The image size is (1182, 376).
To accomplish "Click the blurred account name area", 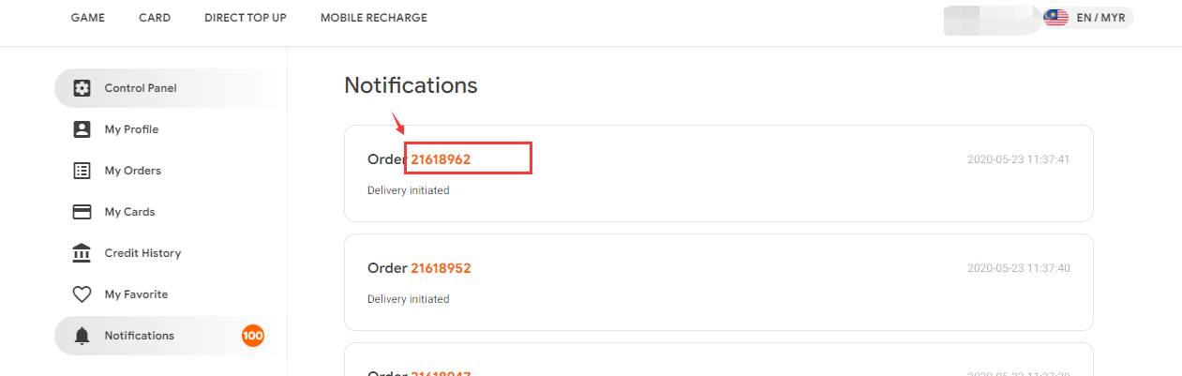I will click(x=992, y=19).
